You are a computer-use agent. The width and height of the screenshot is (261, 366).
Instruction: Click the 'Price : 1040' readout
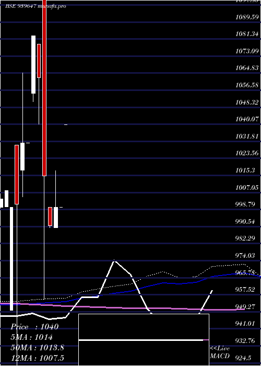[x=34, y=327]
